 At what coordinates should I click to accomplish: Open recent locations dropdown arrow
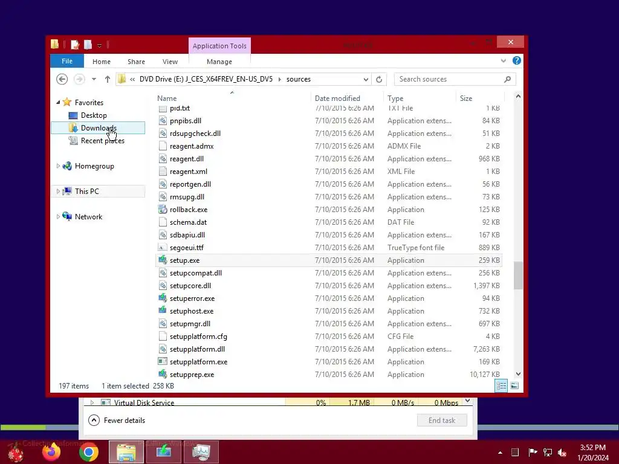[x=94, y=79]
